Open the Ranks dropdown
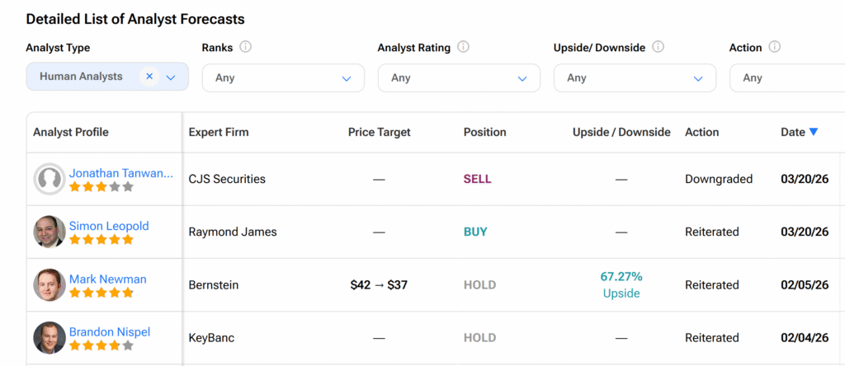The height and width of the screenshot is (366, 845). point(282,78)
